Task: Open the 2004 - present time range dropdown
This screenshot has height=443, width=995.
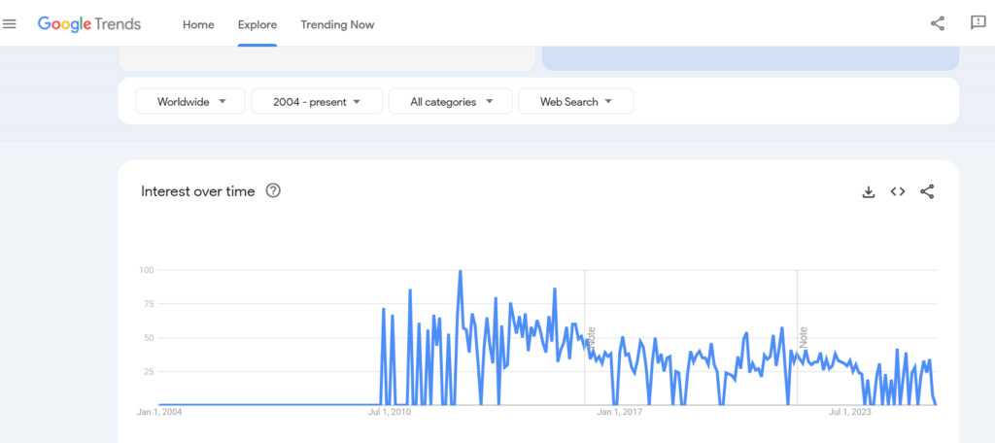Action: (x=315, y=101)
